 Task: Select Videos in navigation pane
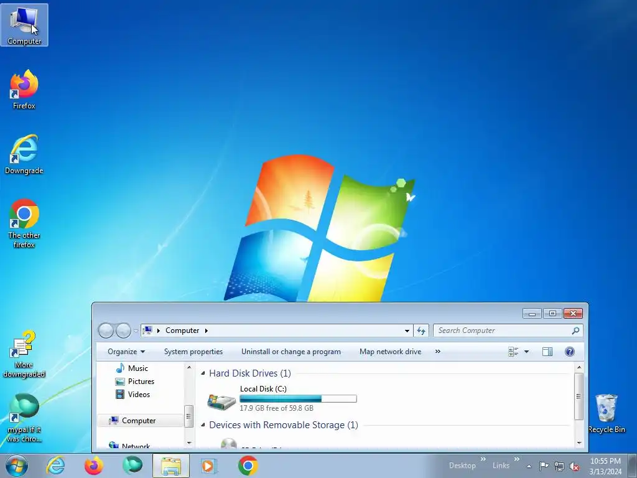[x=133, y=394]
